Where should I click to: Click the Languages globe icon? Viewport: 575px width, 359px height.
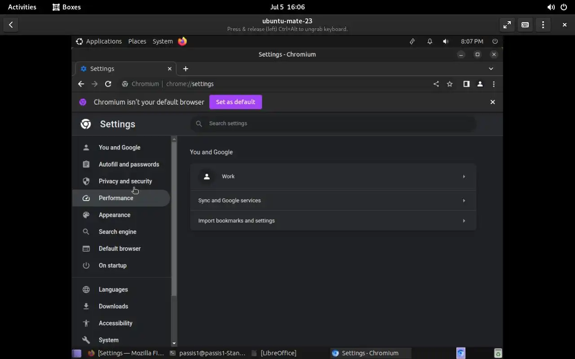point(86,289)
